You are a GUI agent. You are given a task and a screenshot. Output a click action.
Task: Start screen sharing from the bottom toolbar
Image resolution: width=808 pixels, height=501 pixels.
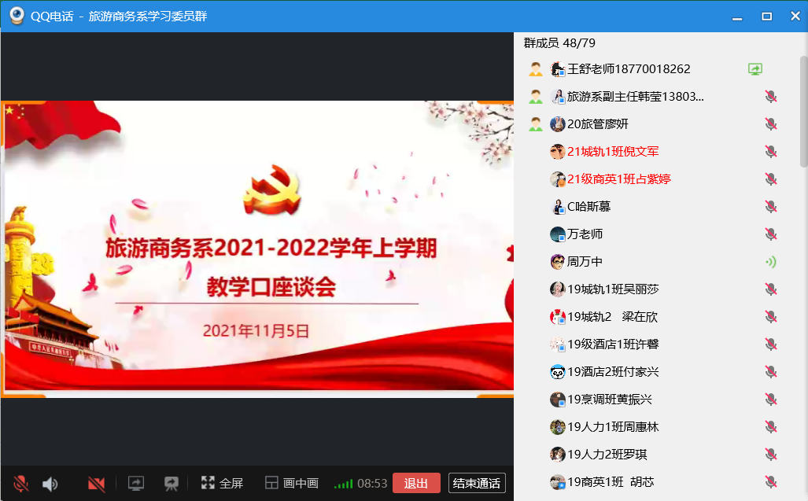[x=136, y=484]
